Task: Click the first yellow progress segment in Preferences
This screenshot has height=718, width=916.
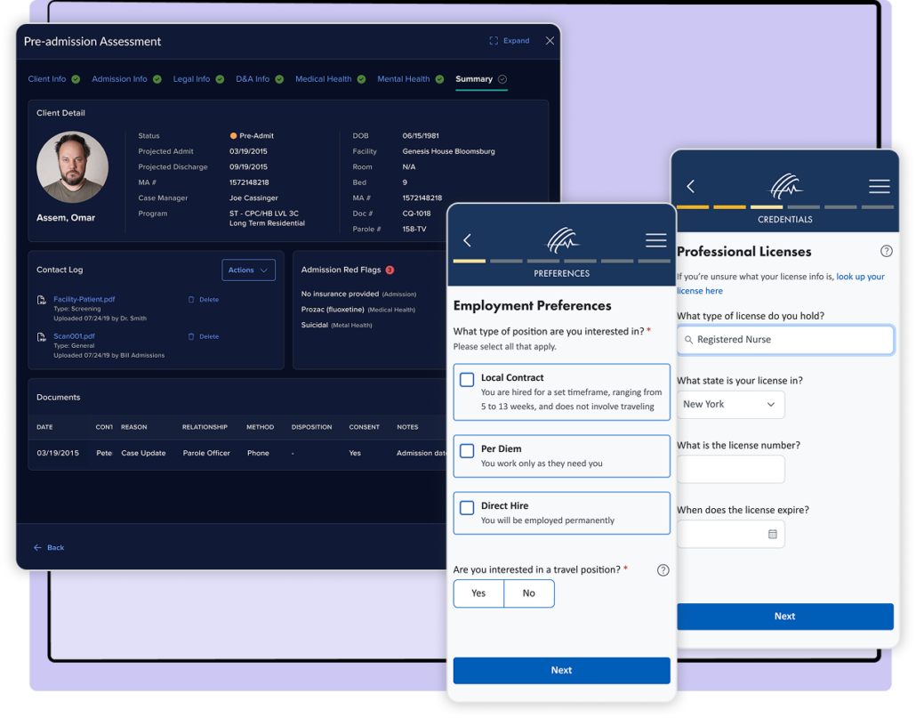Action: (469, 262)
